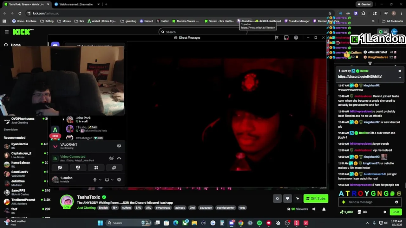This screenshot has height=228, width=406.
Task: Open Gemini button in Chrome
Action: pos(364,4)
